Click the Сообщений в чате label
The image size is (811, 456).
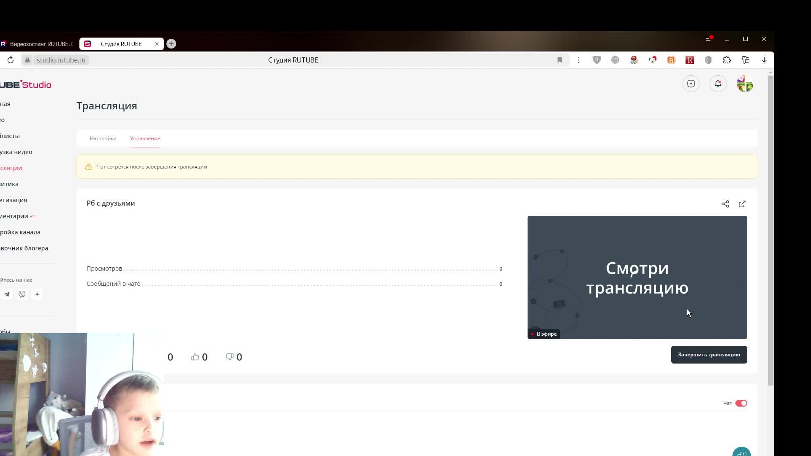(x=113, y=284)
